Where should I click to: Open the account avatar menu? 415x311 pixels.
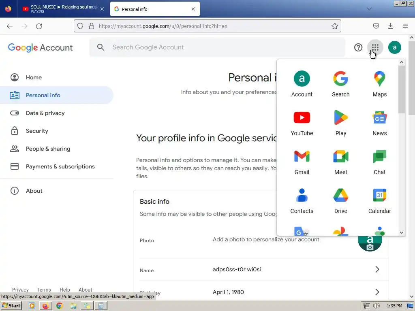[394, 47]
